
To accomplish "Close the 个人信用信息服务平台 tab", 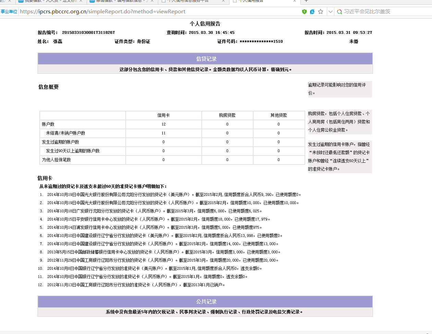I will 223,1.
